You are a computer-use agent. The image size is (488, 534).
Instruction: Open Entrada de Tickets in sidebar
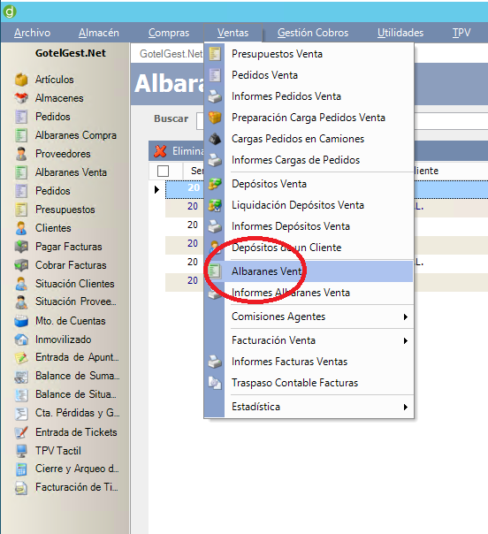pos(76,432)
